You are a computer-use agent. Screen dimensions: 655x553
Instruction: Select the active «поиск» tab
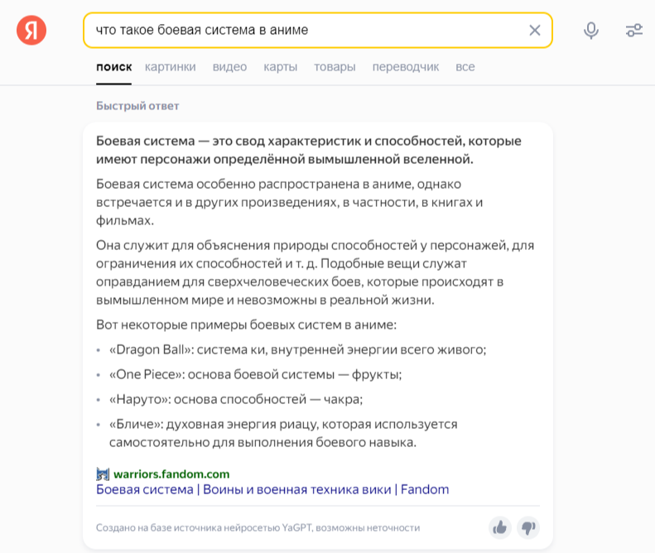click(x=113, y=67)
